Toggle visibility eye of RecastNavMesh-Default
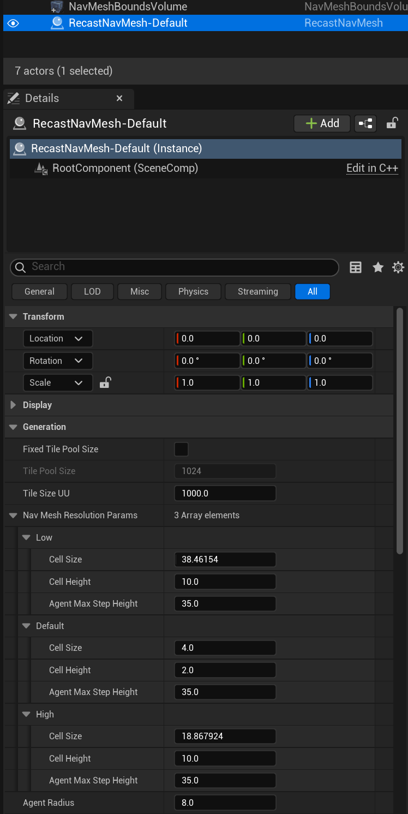This screenshot has width=408, height=814. [13, 23]
